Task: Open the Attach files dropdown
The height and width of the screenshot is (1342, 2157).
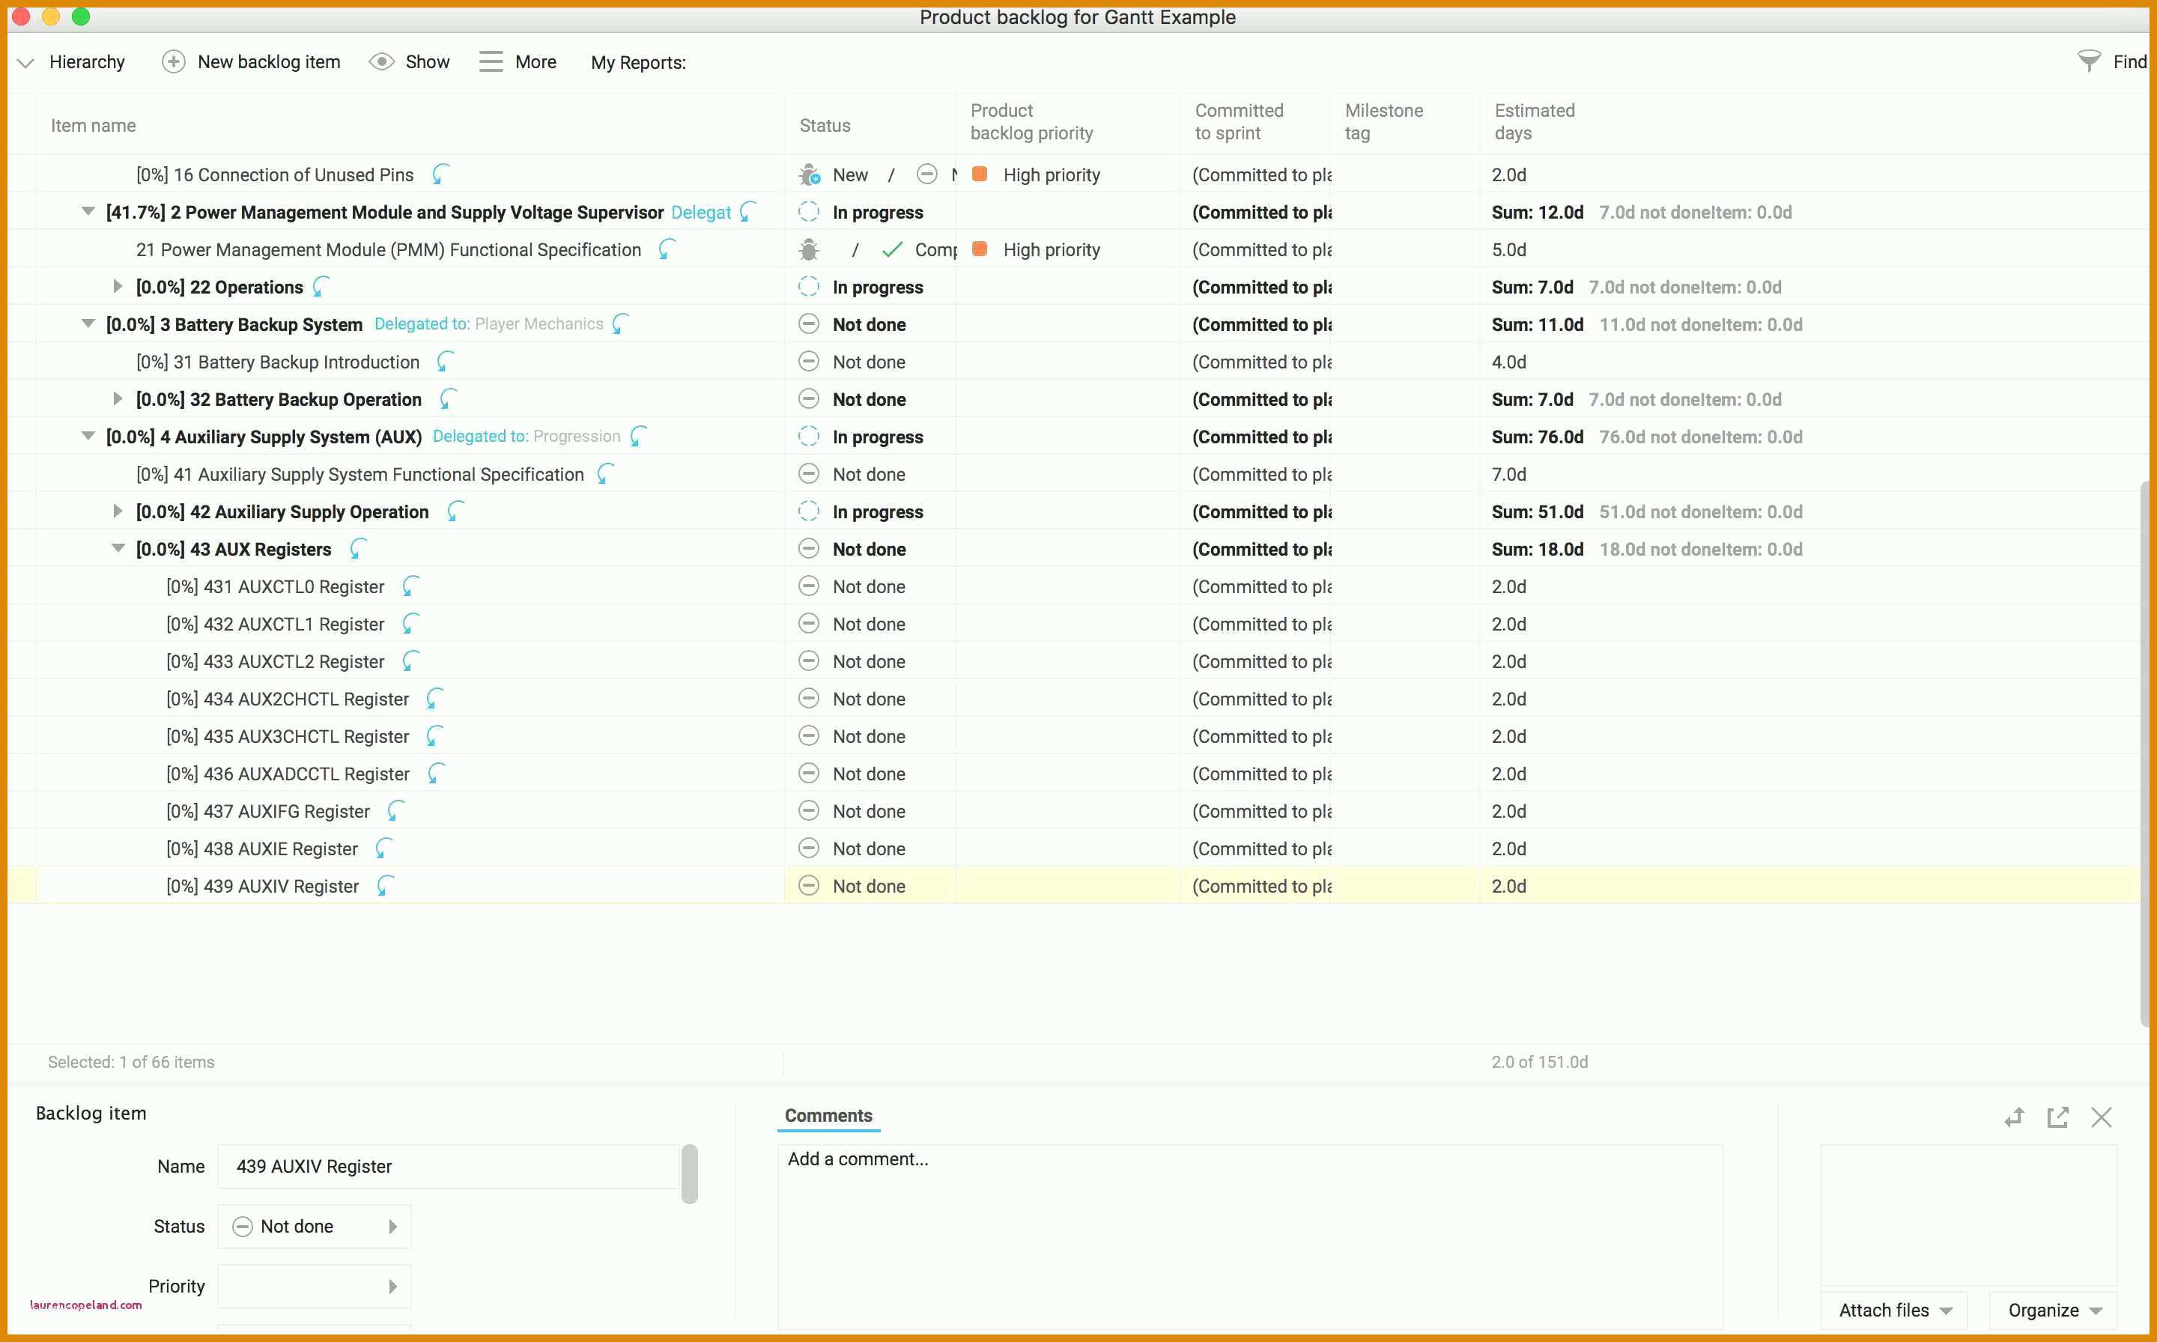Action: coord(1894,1310)
